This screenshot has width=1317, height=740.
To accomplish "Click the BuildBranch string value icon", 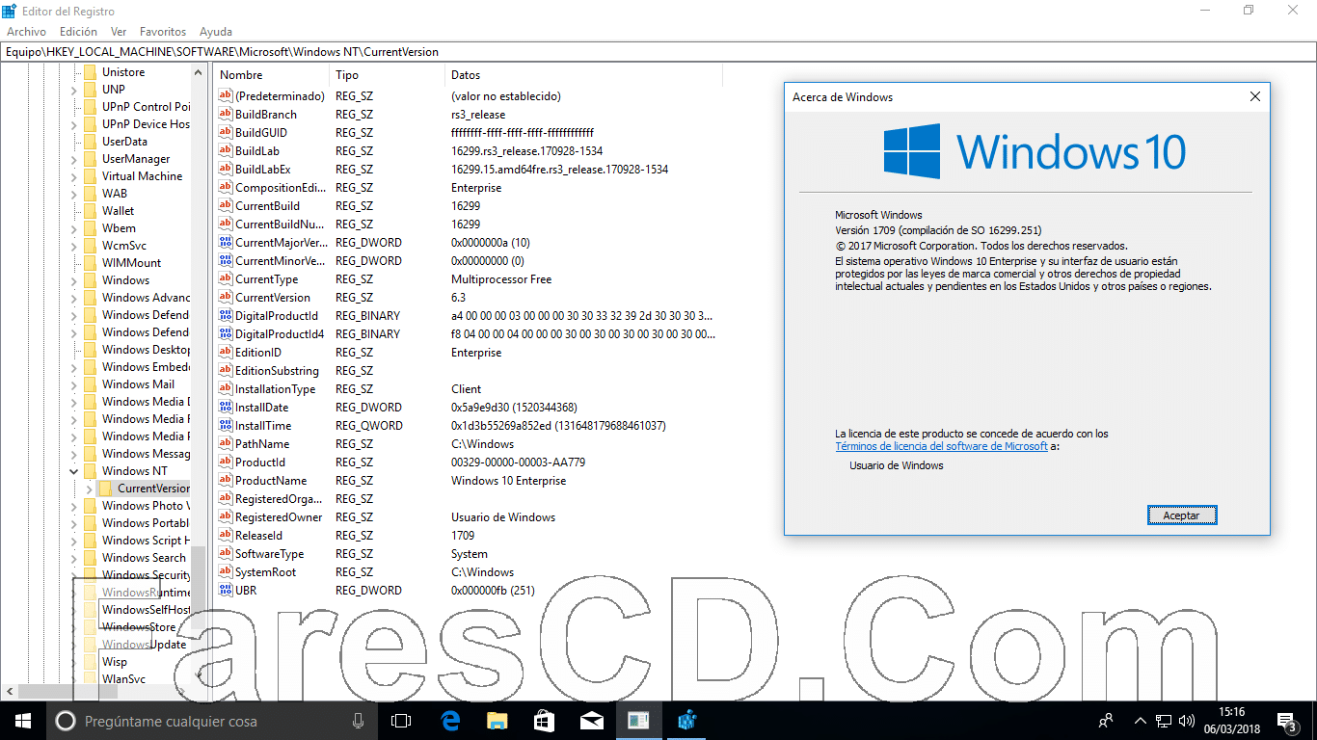I will point(226,114).
